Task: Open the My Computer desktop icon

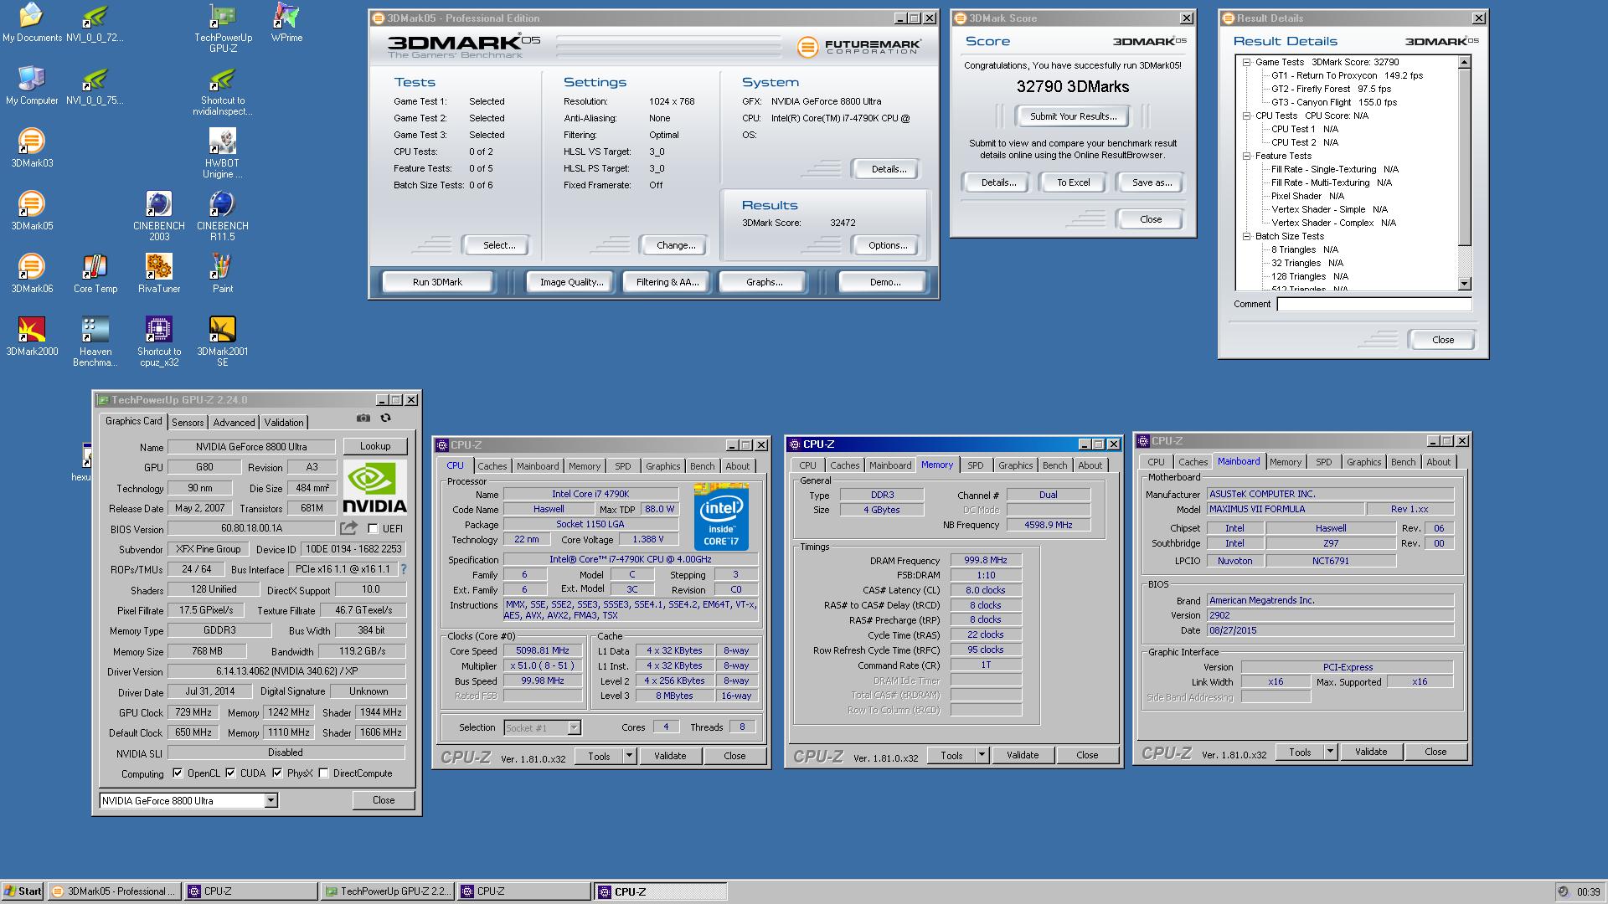Action: click(x=32, y=85)
